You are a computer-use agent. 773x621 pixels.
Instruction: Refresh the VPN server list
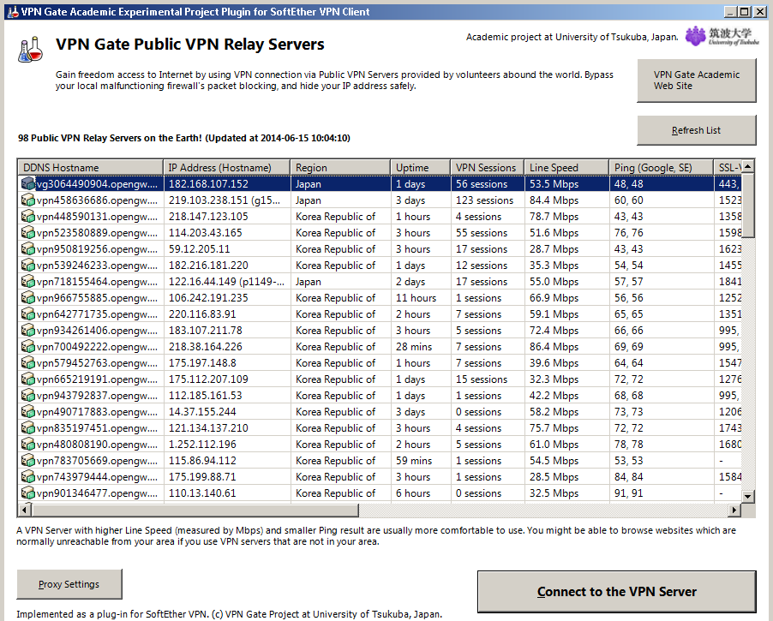click(696, 130)
